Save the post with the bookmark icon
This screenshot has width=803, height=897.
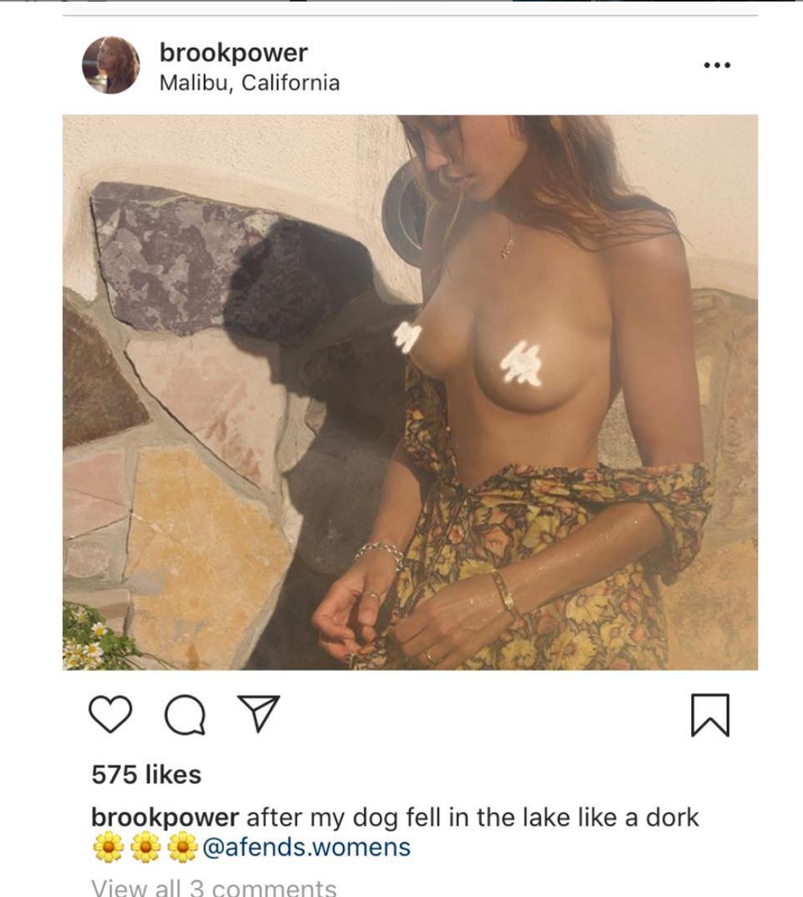710,715
